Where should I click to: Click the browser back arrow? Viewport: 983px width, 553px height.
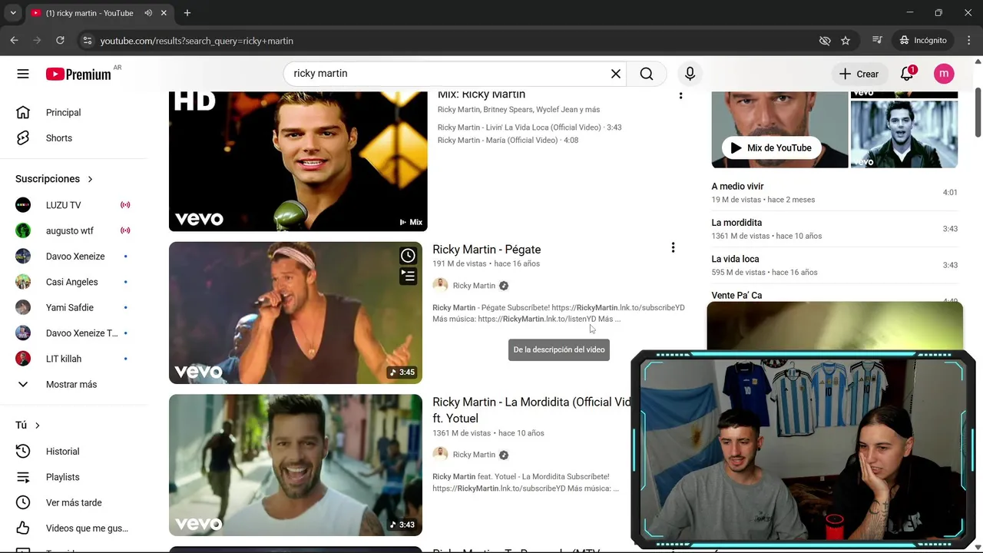[14, 41]
